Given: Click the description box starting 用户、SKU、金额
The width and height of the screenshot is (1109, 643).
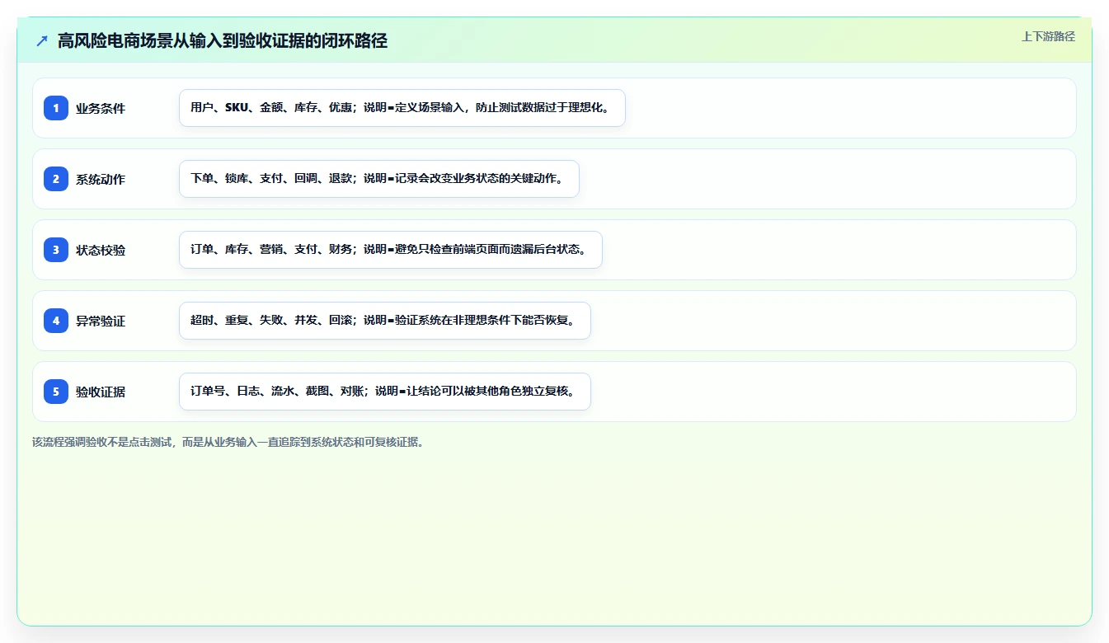Looking at the screenshot, I should point(402,108).
